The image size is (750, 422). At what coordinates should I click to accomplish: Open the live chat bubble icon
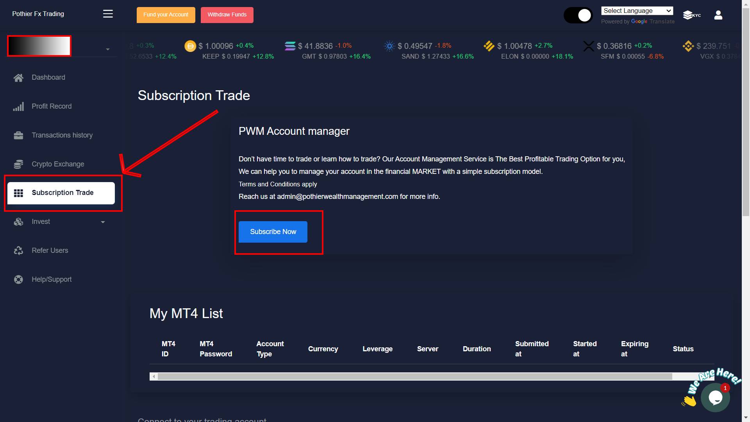[715, 397]
